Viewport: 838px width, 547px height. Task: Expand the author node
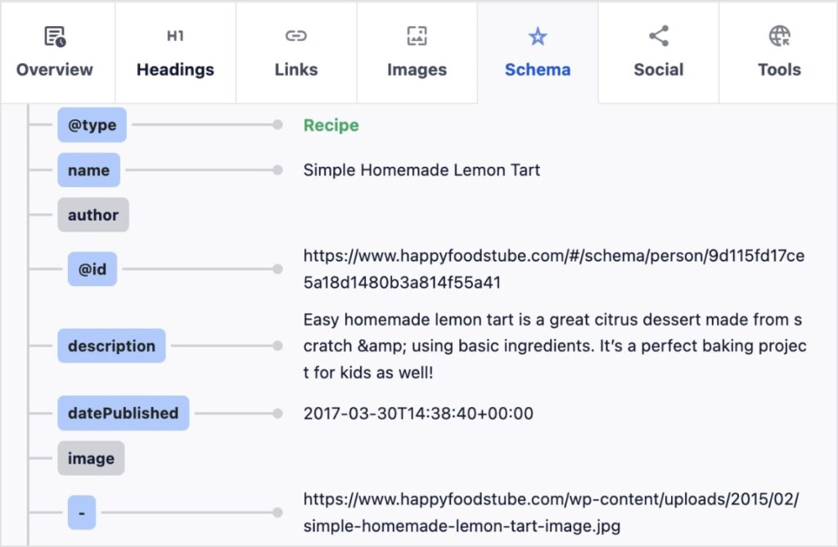click(x=92, y=215)
